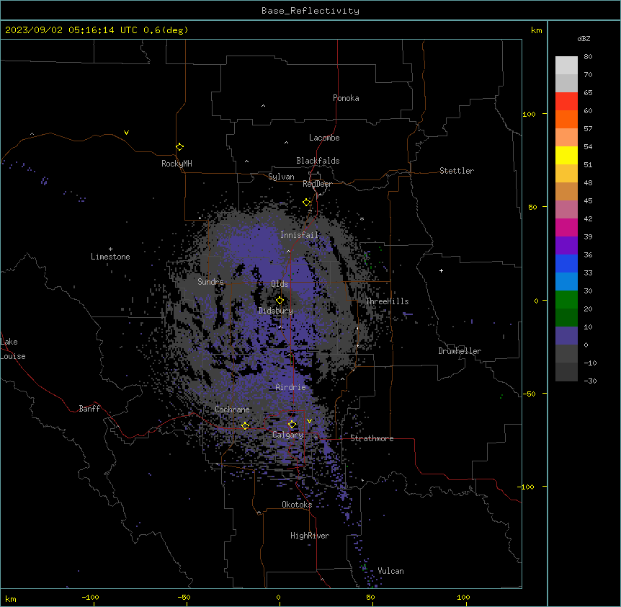Click the Drumheller label
Screen dimensions: 621x607
pyautogui.click(x=460, y=351)
